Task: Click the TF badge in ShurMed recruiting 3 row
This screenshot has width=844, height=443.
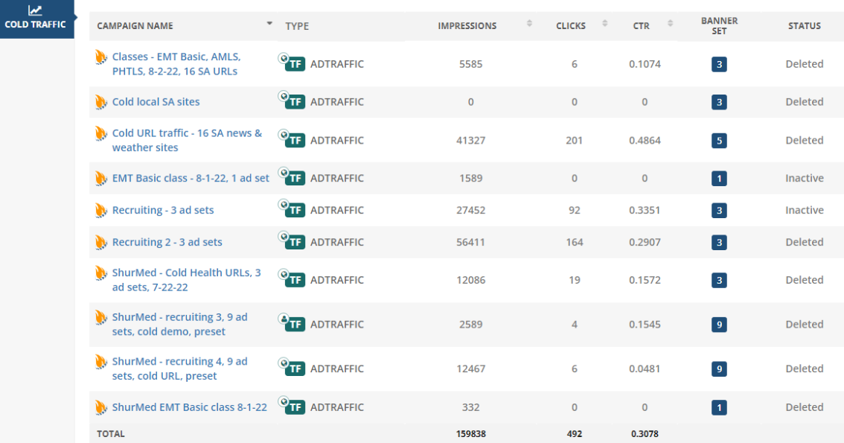Action: point(295,325)
